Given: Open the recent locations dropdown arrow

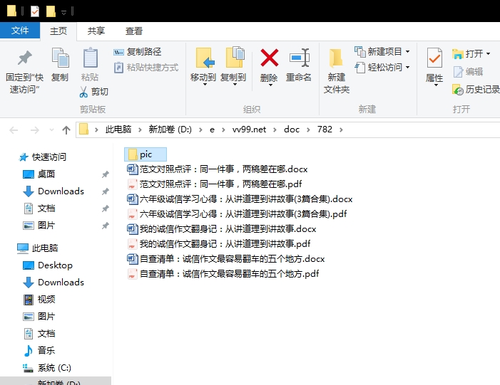Looking at the screenshot, I should click(x=51, y=130).
